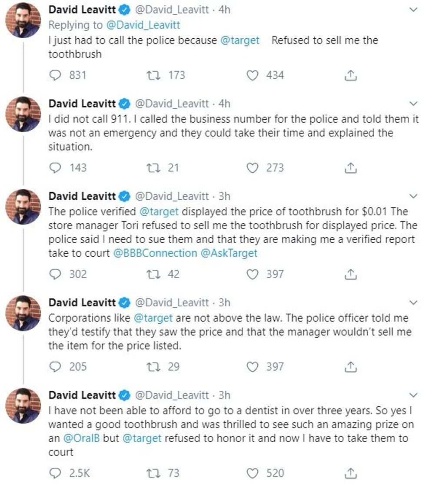Like the tweet with 434 likes
426x486 pixels.
(253, 75)
